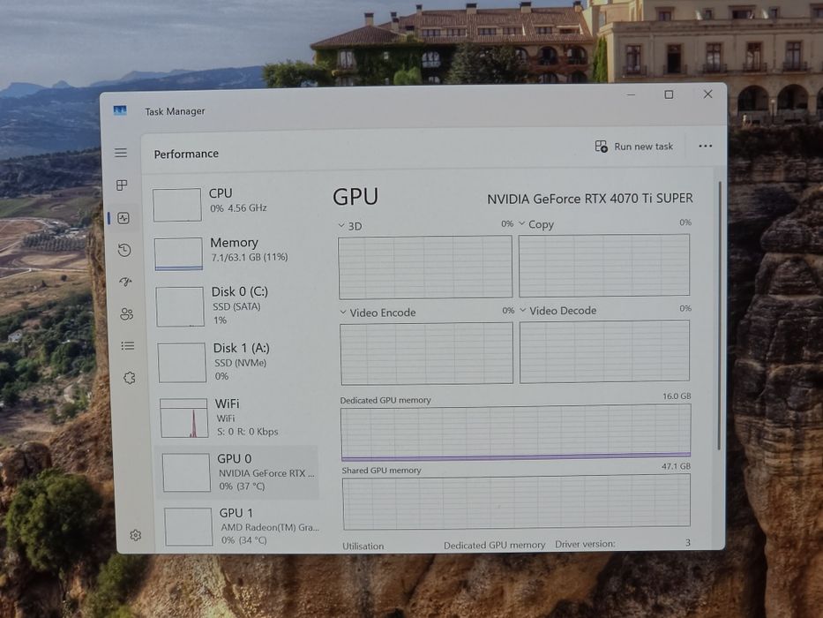Screen dimensions: 823x618
Task: Click the NVIDIA GeForce RTX 4070 Ti SUPER text
Action: [x=590, y=199]
